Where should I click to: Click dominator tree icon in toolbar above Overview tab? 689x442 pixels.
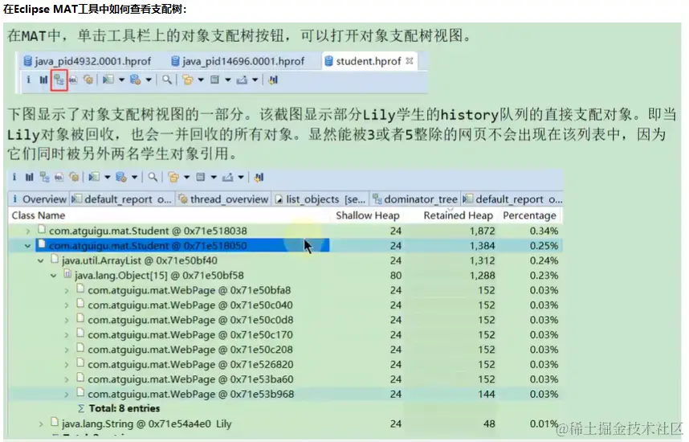(x=44, y=178)
